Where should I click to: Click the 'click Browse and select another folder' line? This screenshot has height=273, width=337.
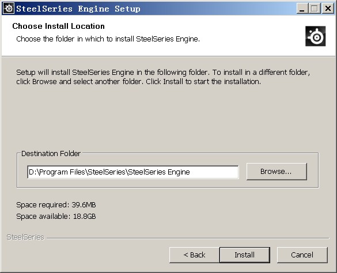point(139,82)
